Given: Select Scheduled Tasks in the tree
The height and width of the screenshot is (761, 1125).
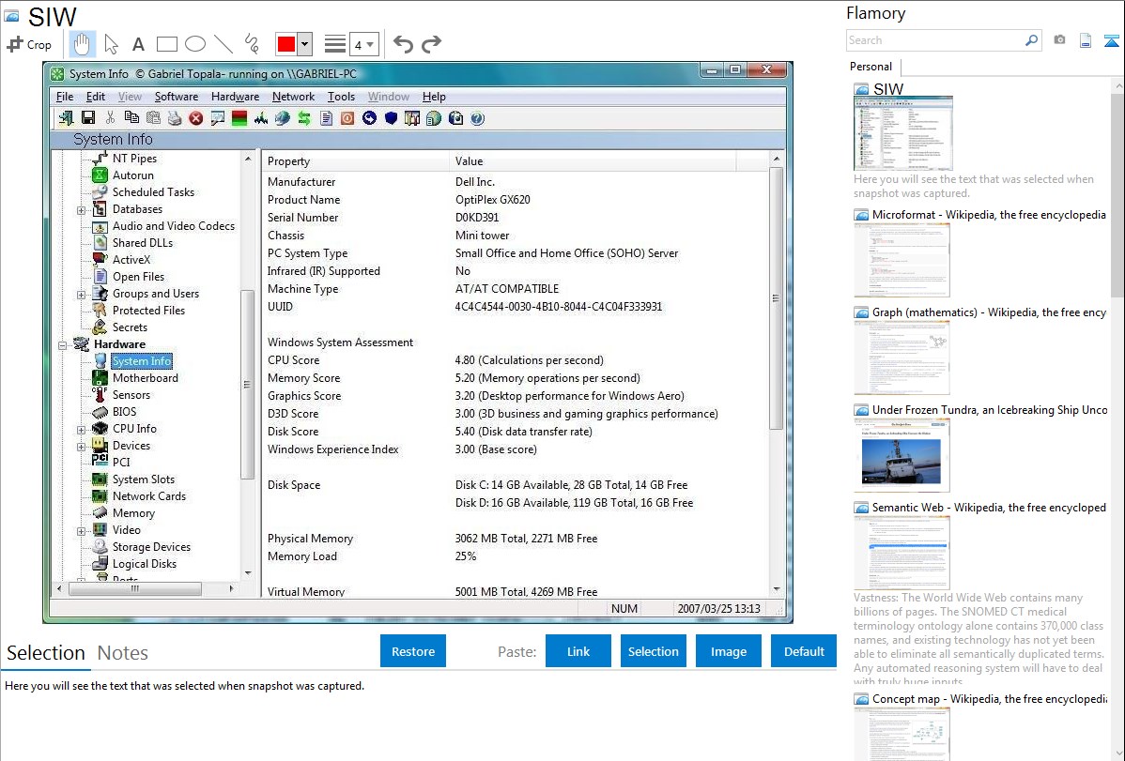Looking at the screenshot, I should pos(154,192).
